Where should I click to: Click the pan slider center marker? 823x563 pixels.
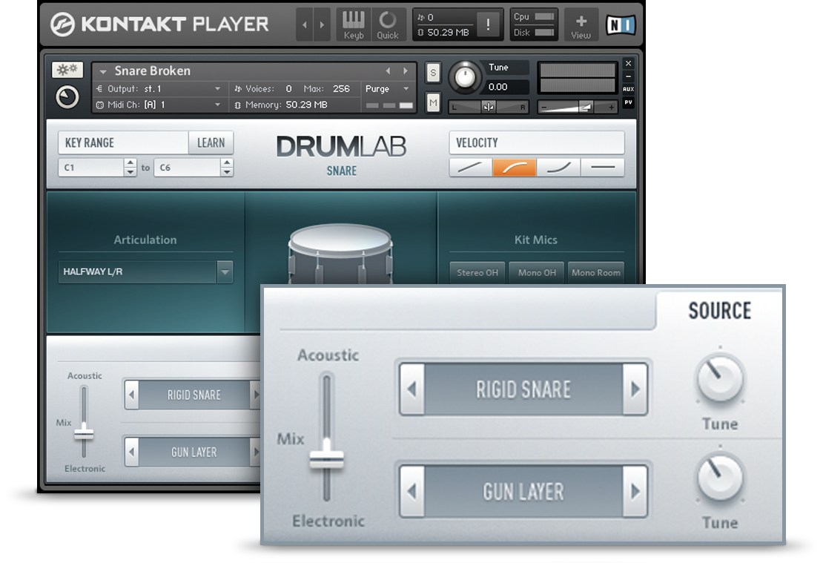click(x=488, y=107)
